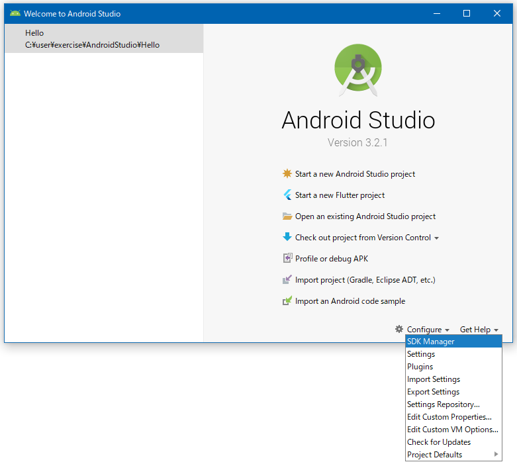Click the Profile or debug APK icon
The image size is (517, 466).
(x=287, y=258)
